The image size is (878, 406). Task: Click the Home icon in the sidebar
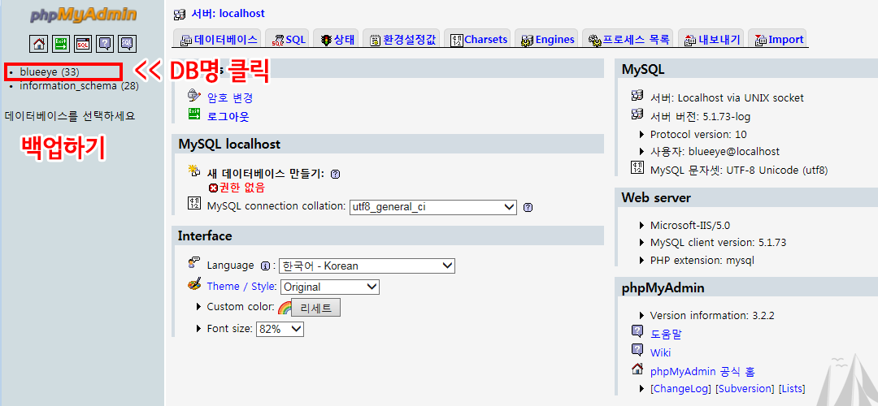39,44
